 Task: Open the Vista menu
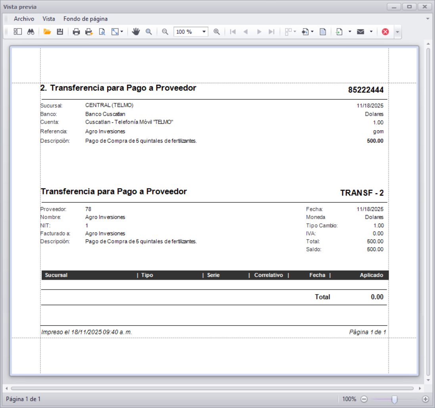coord(48,19)
